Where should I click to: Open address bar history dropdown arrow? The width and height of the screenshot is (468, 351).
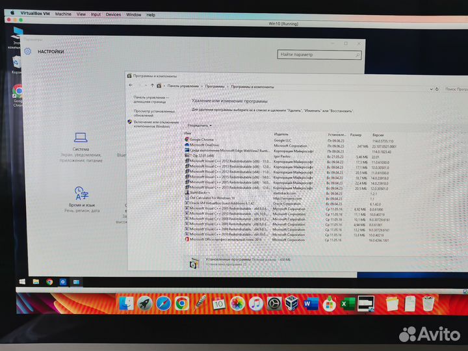[x=431, y=89]
